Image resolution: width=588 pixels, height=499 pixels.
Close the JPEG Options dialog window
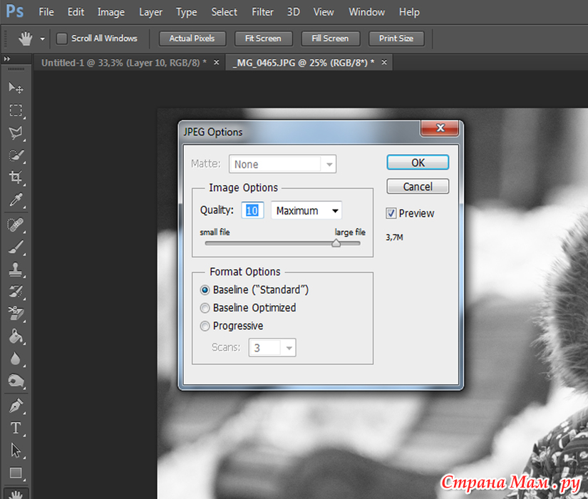[x=440, y=128]
